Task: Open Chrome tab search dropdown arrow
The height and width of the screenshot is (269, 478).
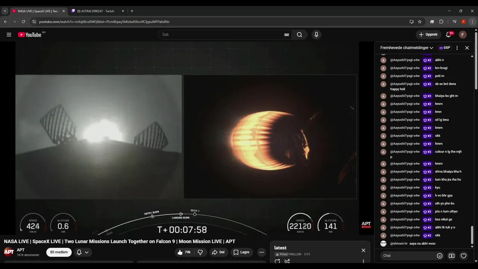Action: point(5,11)
